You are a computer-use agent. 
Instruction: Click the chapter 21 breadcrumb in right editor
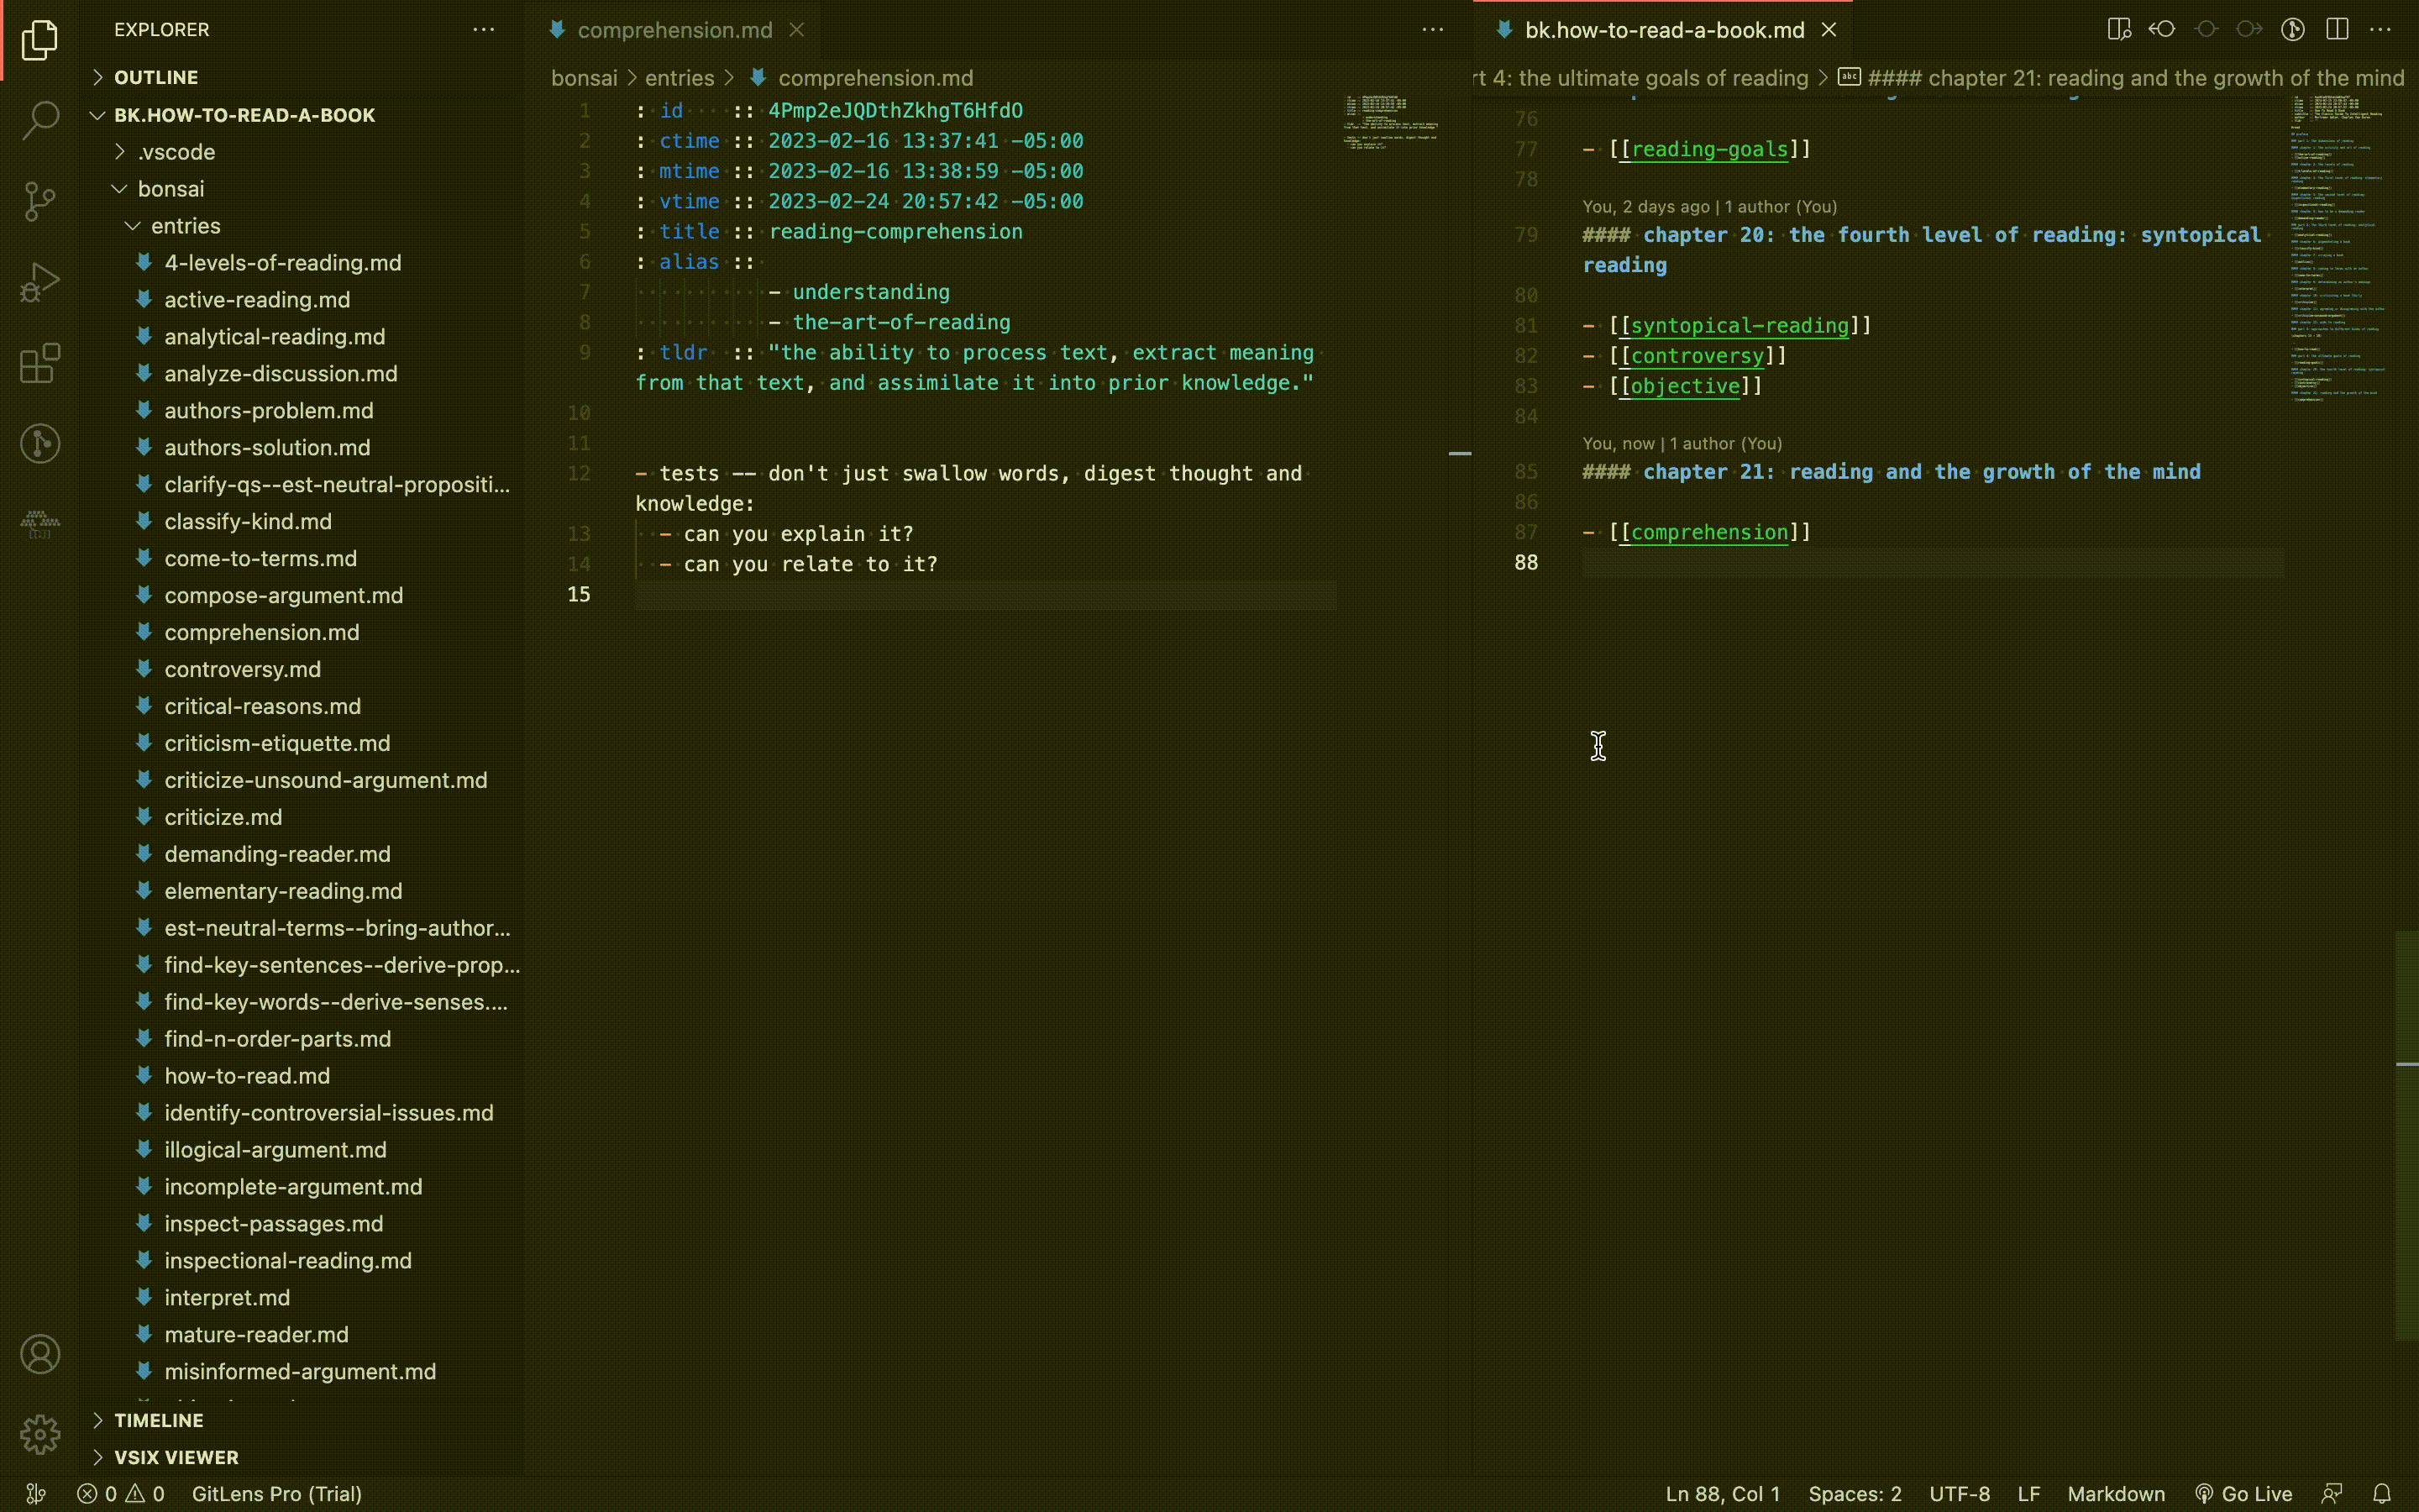point(2123,78)
